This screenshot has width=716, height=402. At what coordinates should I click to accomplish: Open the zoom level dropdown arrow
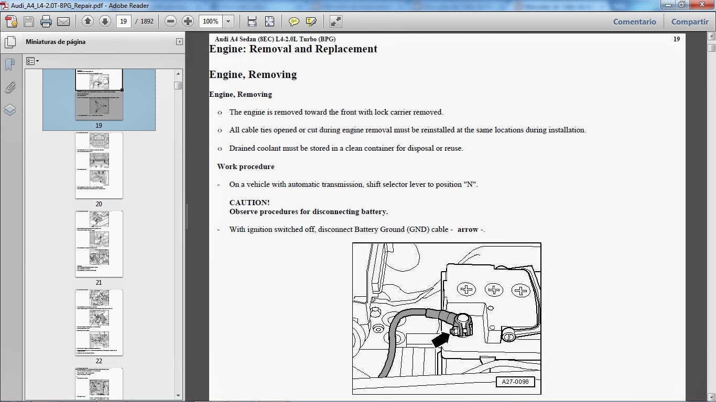click(228, 21)
